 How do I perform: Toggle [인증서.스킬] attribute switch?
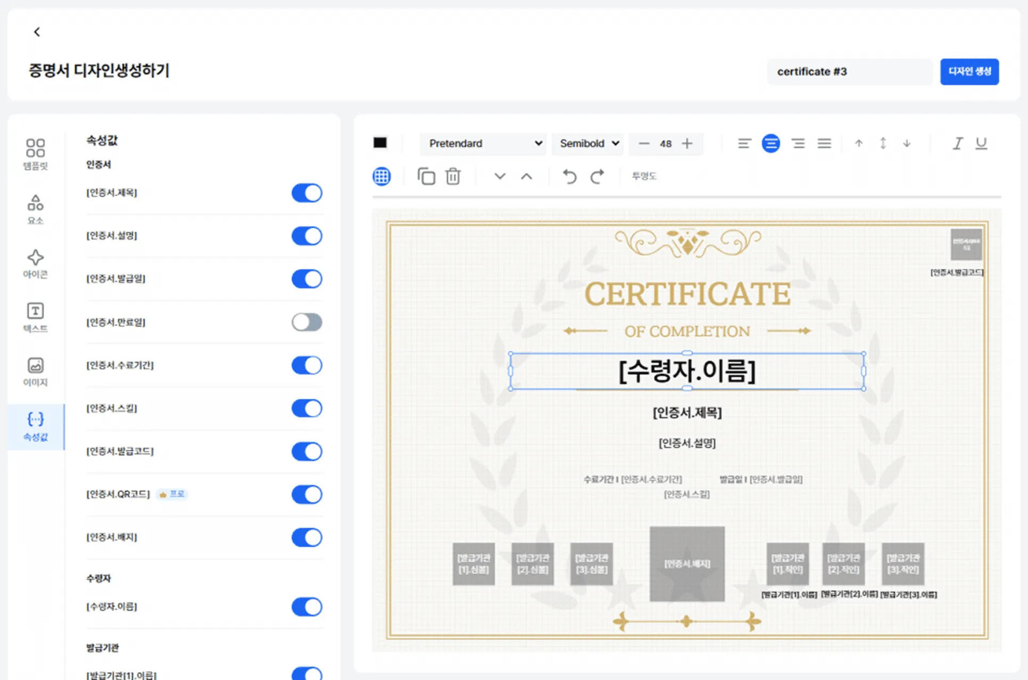coord(307,408)
